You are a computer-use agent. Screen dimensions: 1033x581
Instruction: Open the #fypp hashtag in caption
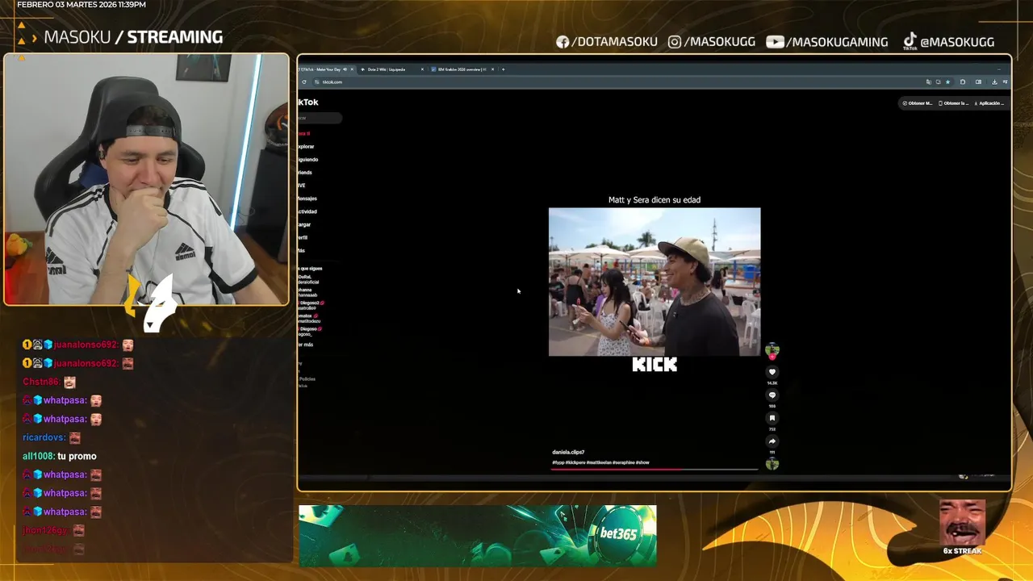(558, 462)
